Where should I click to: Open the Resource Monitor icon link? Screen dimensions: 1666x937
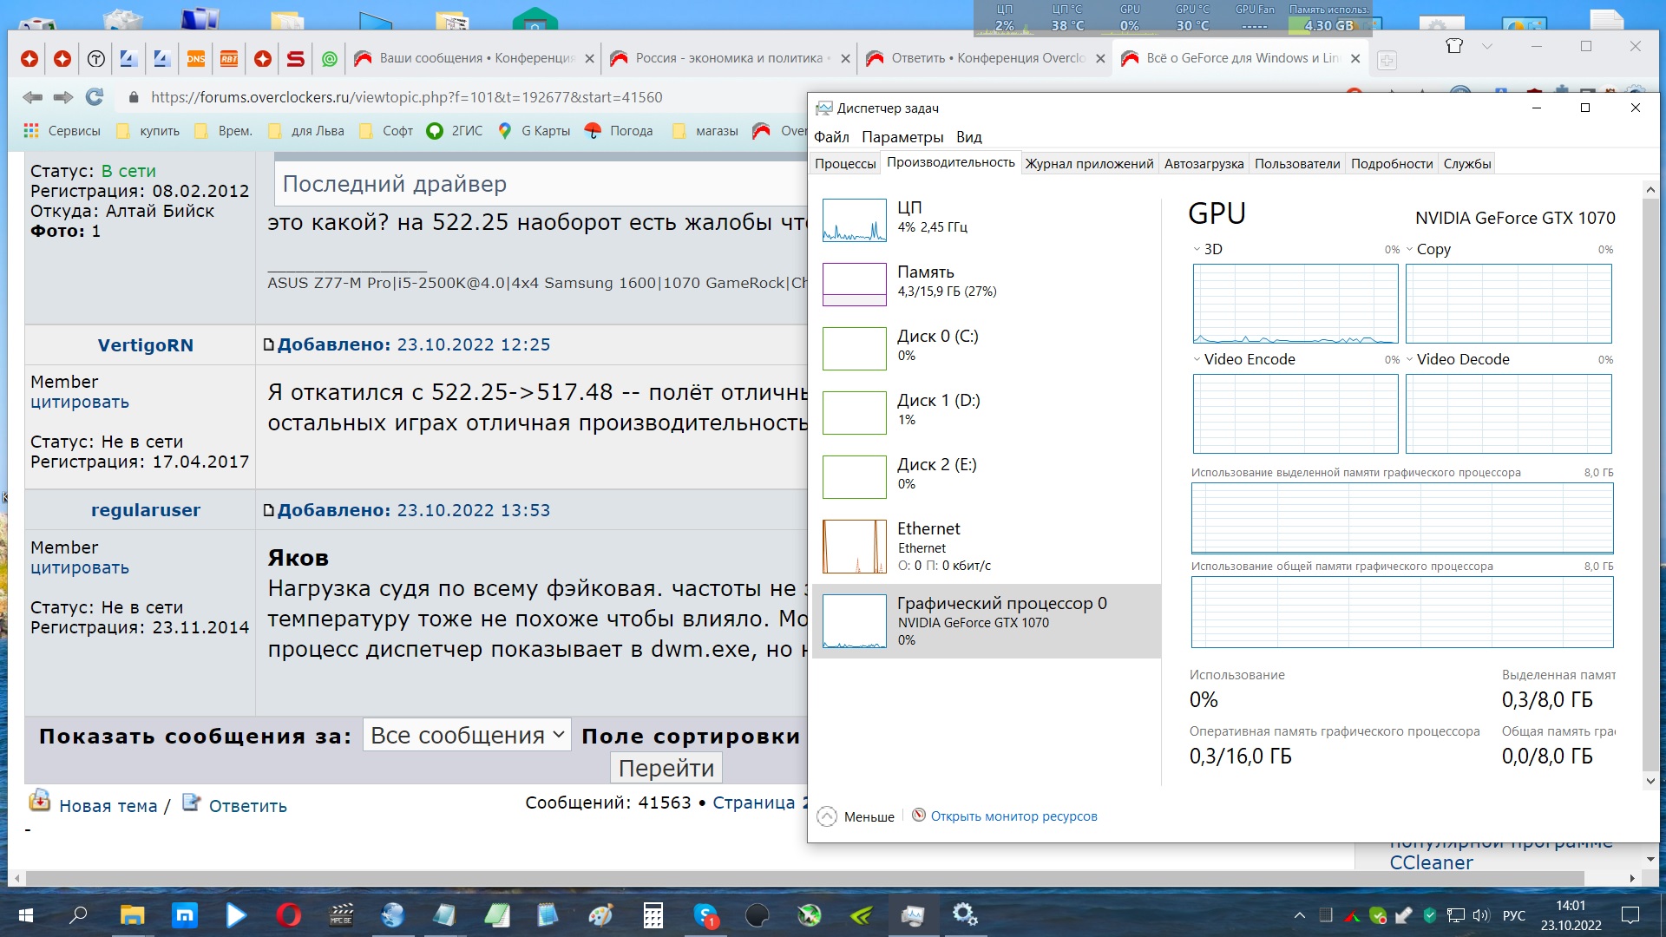click(918, 815)
